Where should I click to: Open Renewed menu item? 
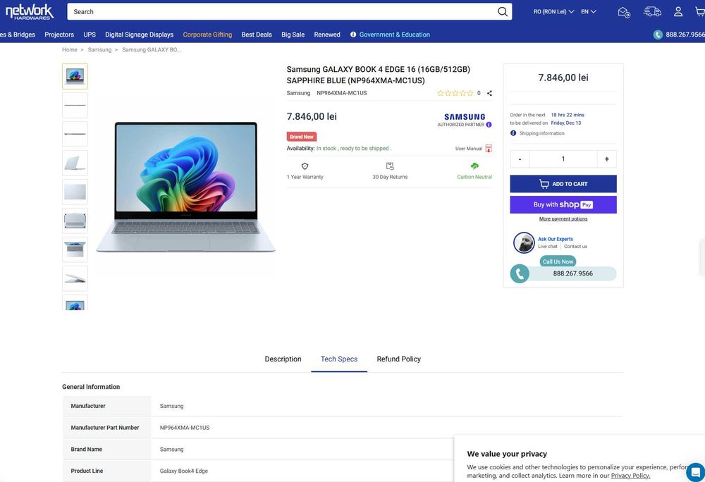point(327,35)
